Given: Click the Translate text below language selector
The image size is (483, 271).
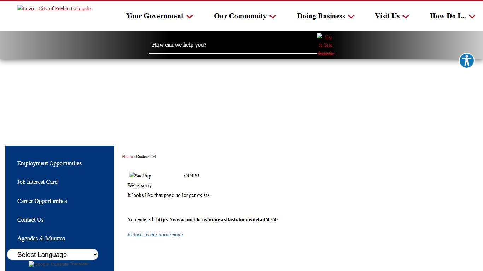Looking at the screenshot, I should pyautogui.click(x=79, y=264).
